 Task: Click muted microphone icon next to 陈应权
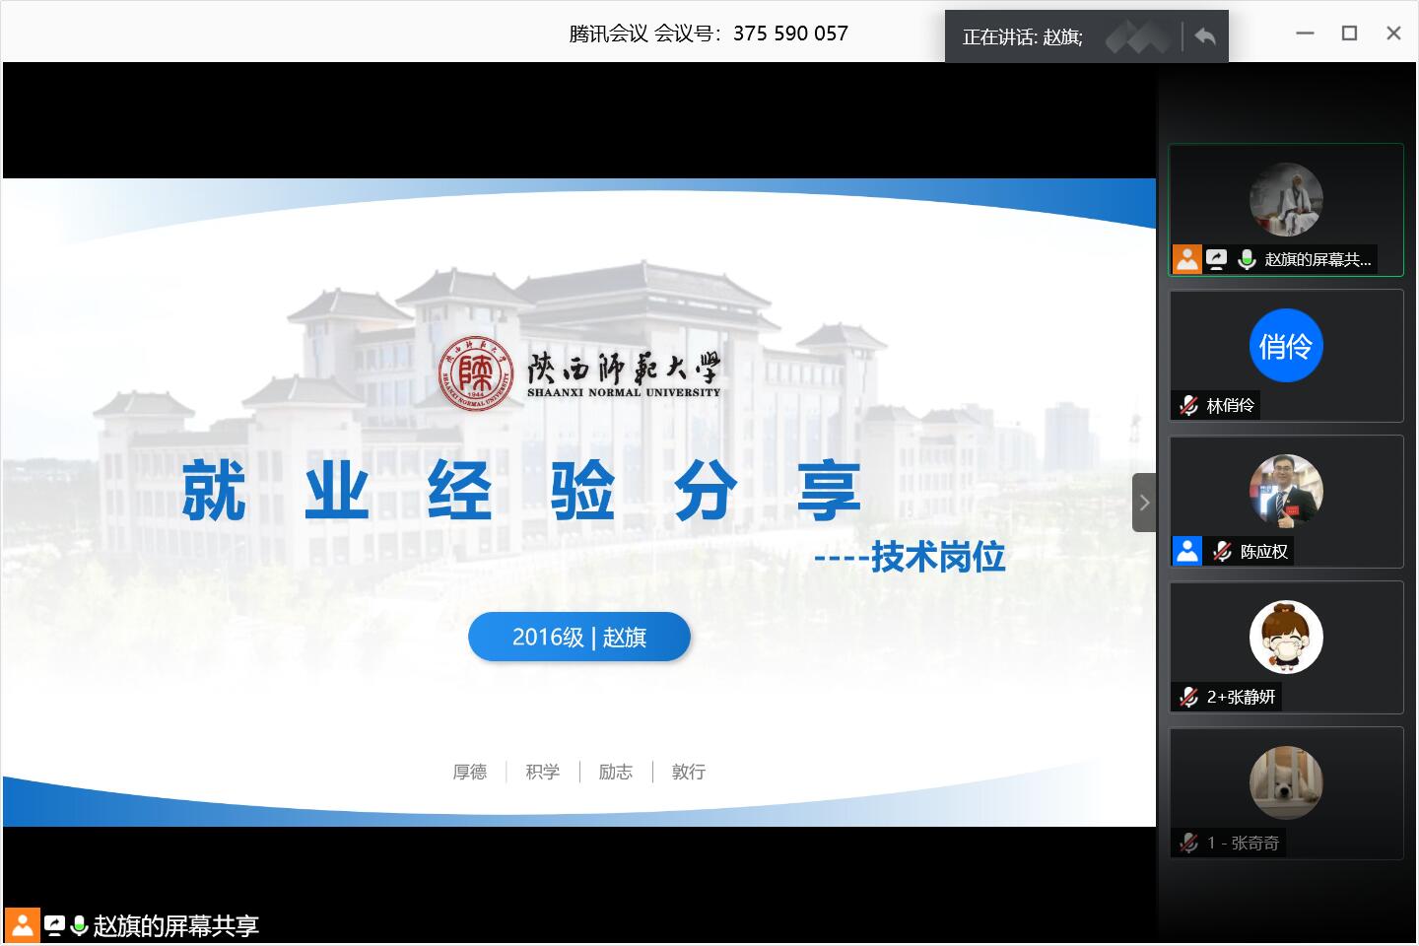tap(1223, 551)
